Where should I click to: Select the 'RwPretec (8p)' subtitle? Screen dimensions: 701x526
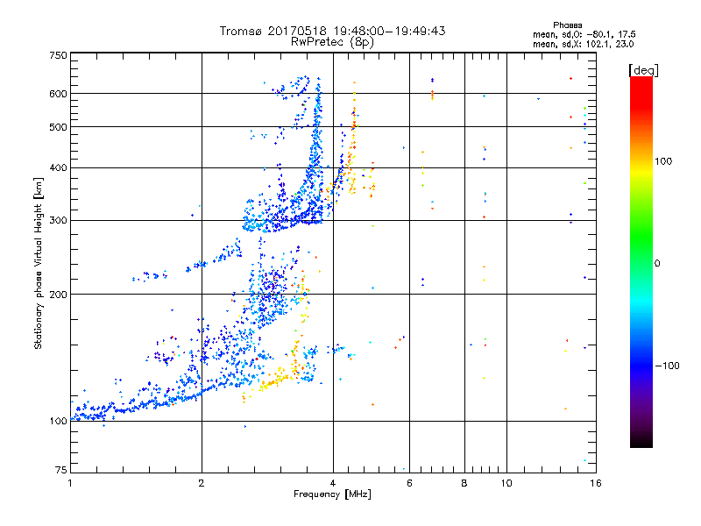click(x=332, y=42)
